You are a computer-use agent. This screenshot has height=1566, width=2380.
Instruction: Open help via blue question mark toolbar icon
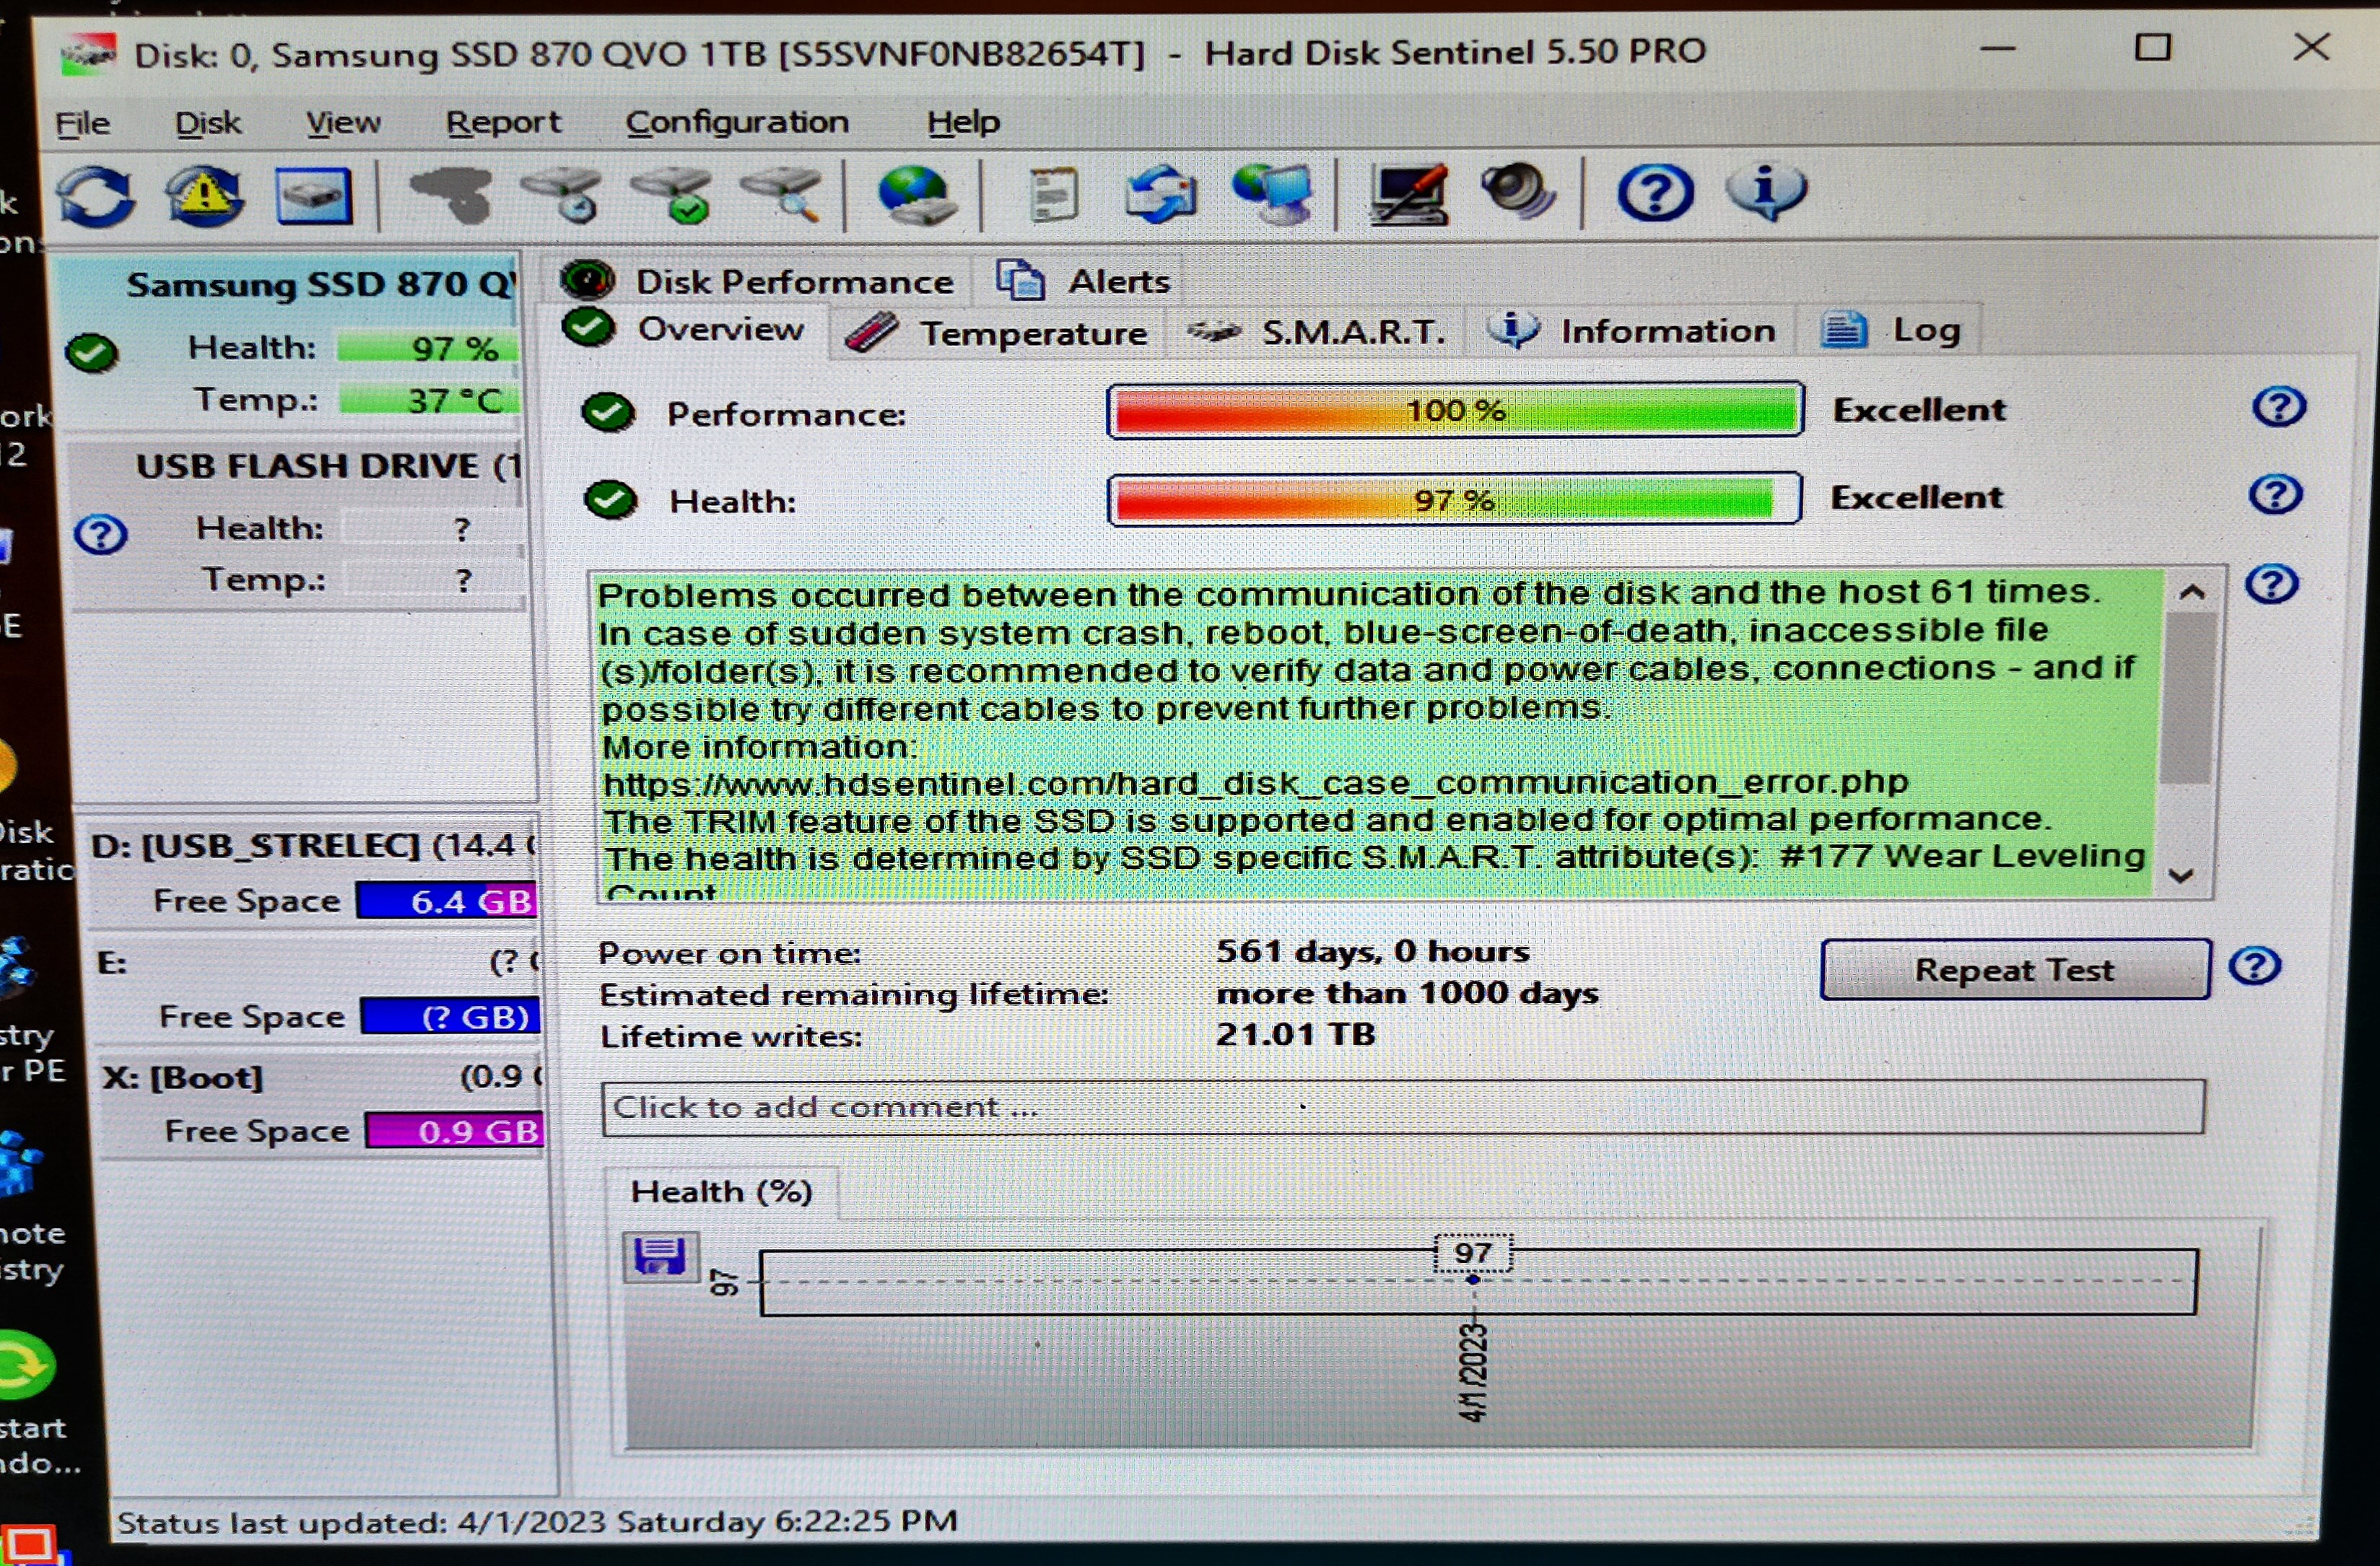point(1655,192)
